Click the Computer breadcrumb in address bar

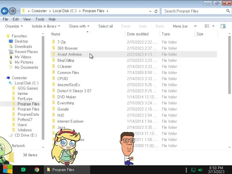point(39,11)
